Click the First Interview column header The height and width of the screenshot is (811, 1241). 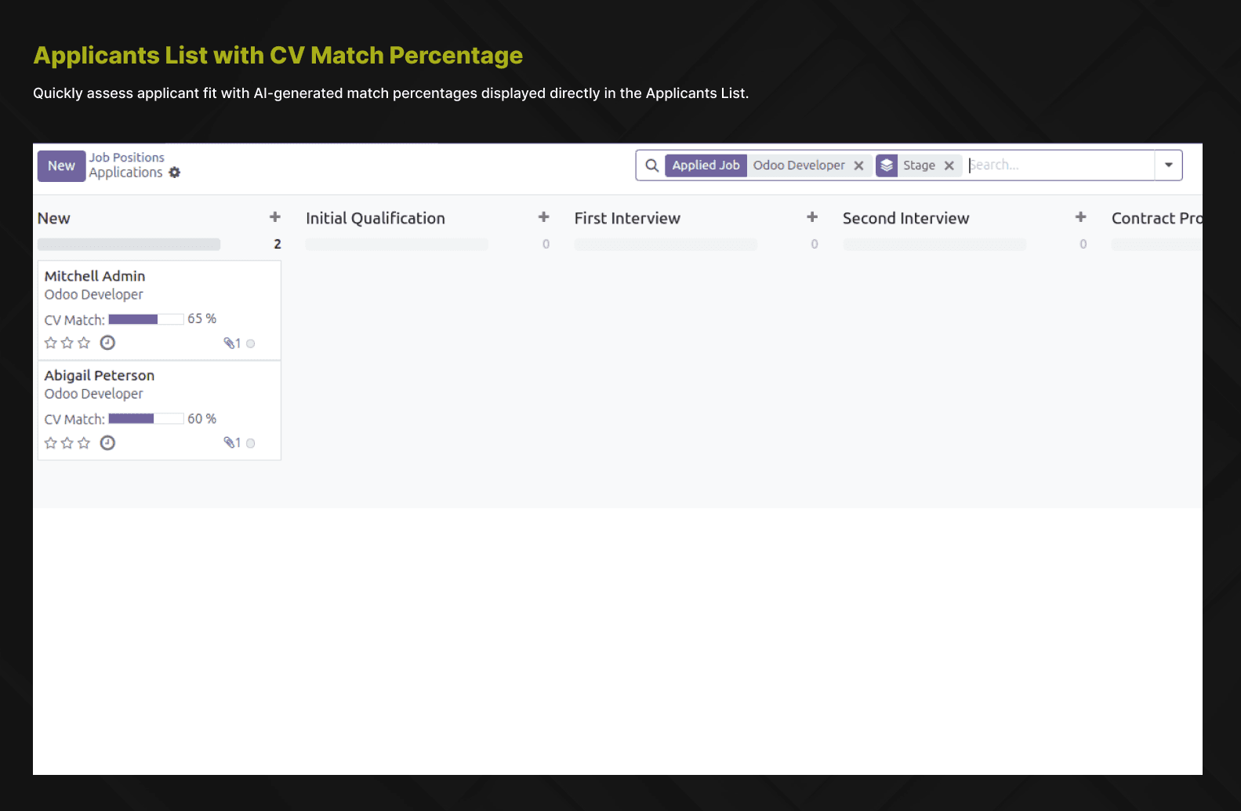(627, 218)
